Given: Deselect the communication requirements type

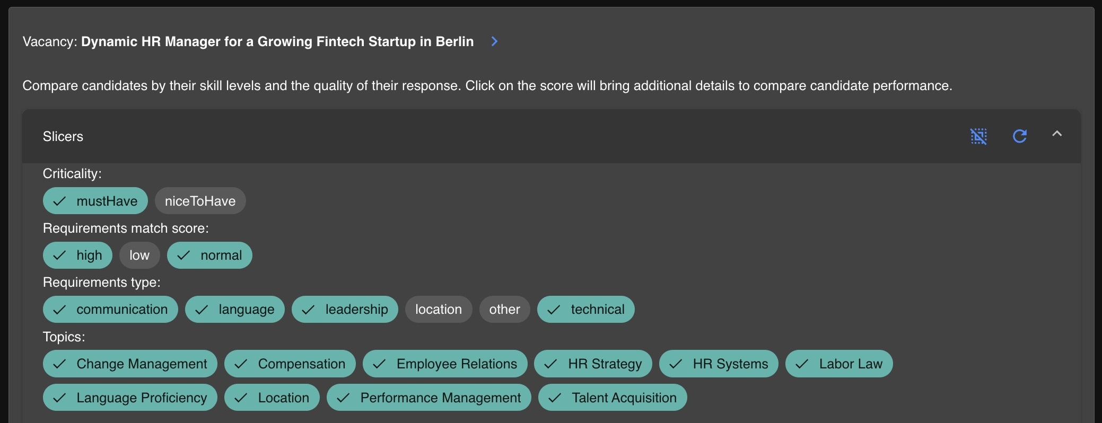Looking at the screenshot, I should (110, 310).
